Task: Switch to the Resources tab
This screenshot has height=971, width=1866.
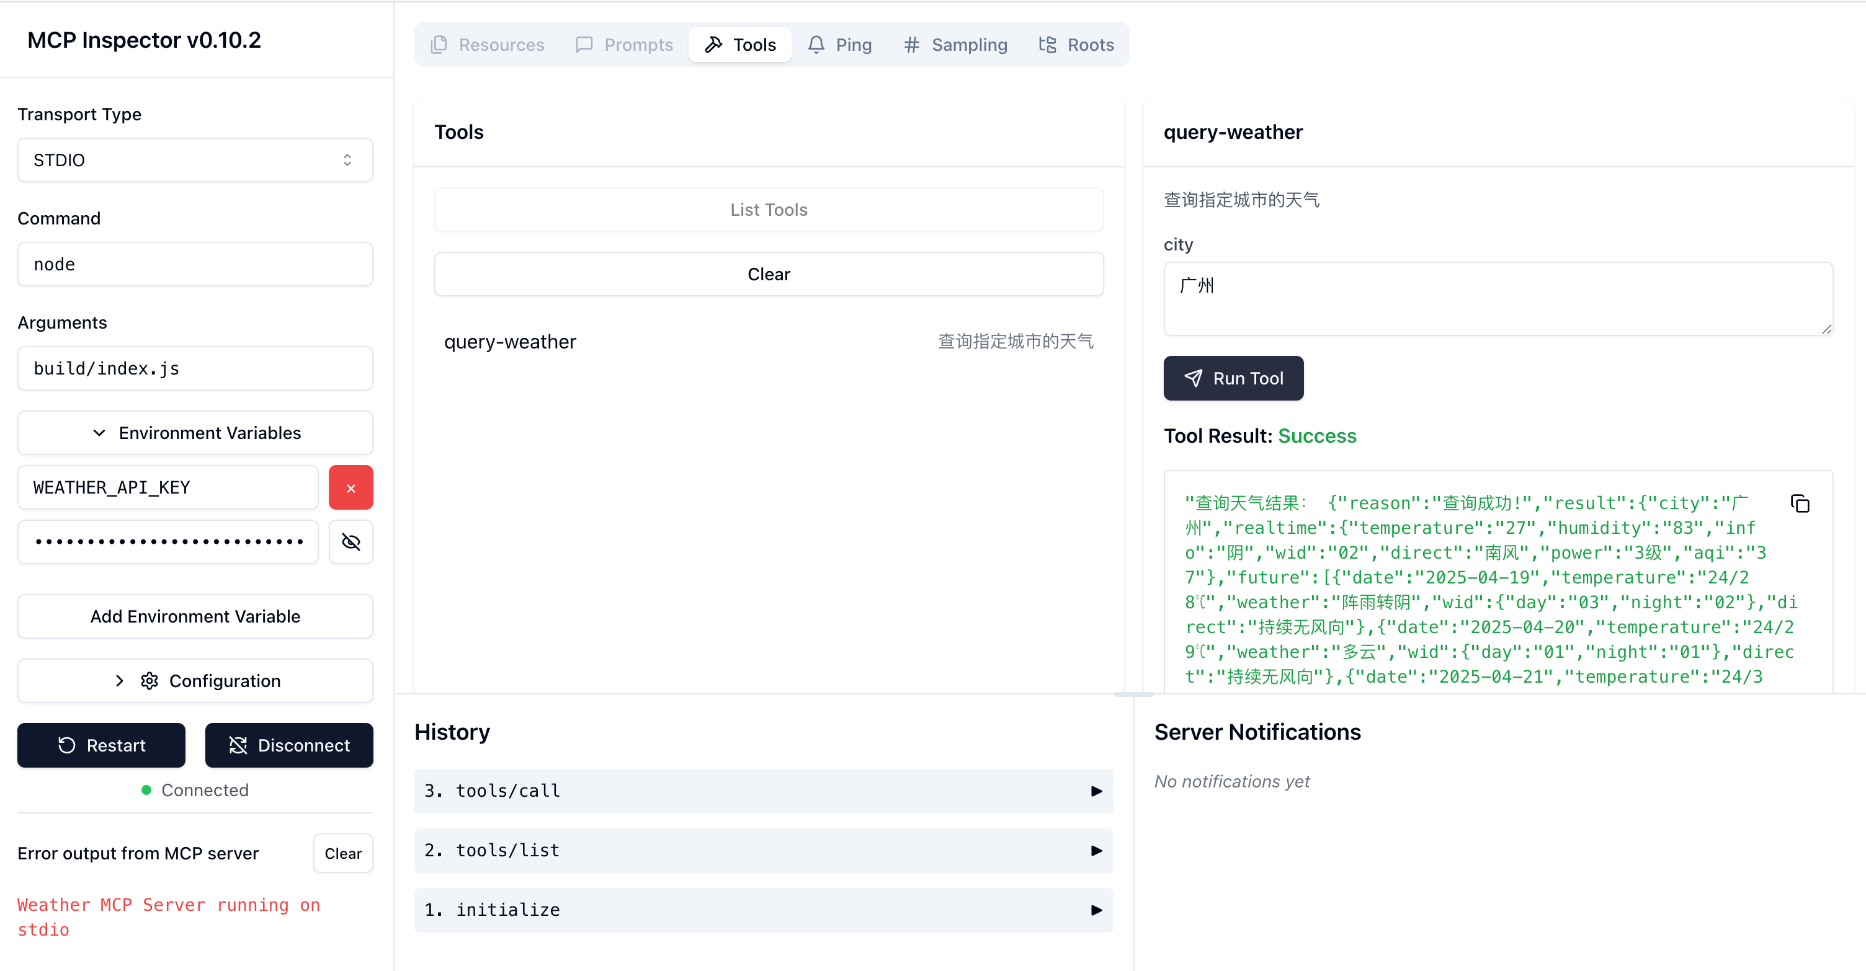Action: [487, 45]
